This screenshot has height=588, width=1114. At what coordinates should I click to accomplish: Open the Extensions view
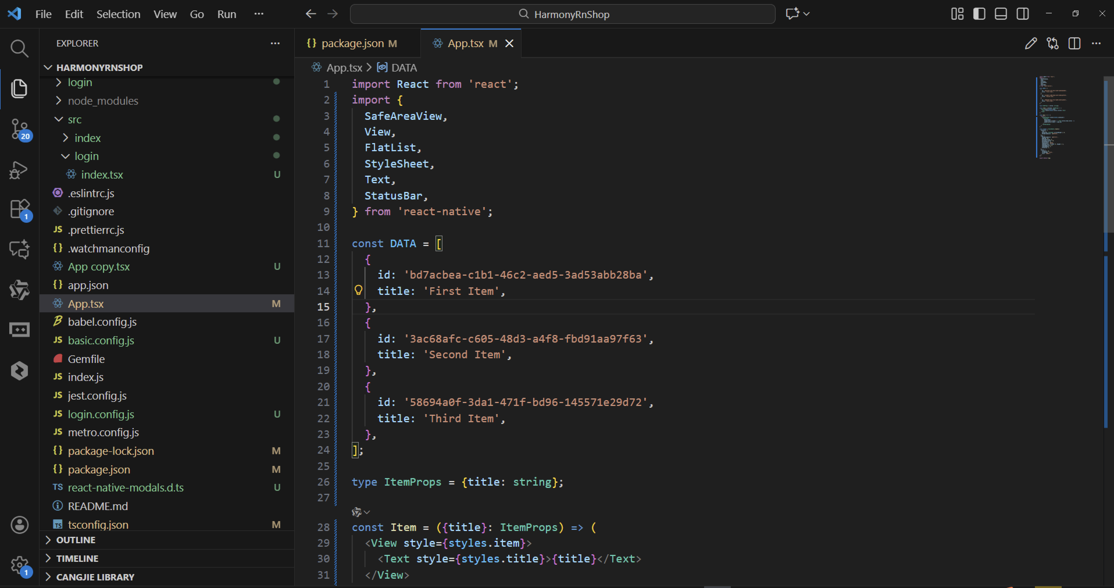pos(19,209)
